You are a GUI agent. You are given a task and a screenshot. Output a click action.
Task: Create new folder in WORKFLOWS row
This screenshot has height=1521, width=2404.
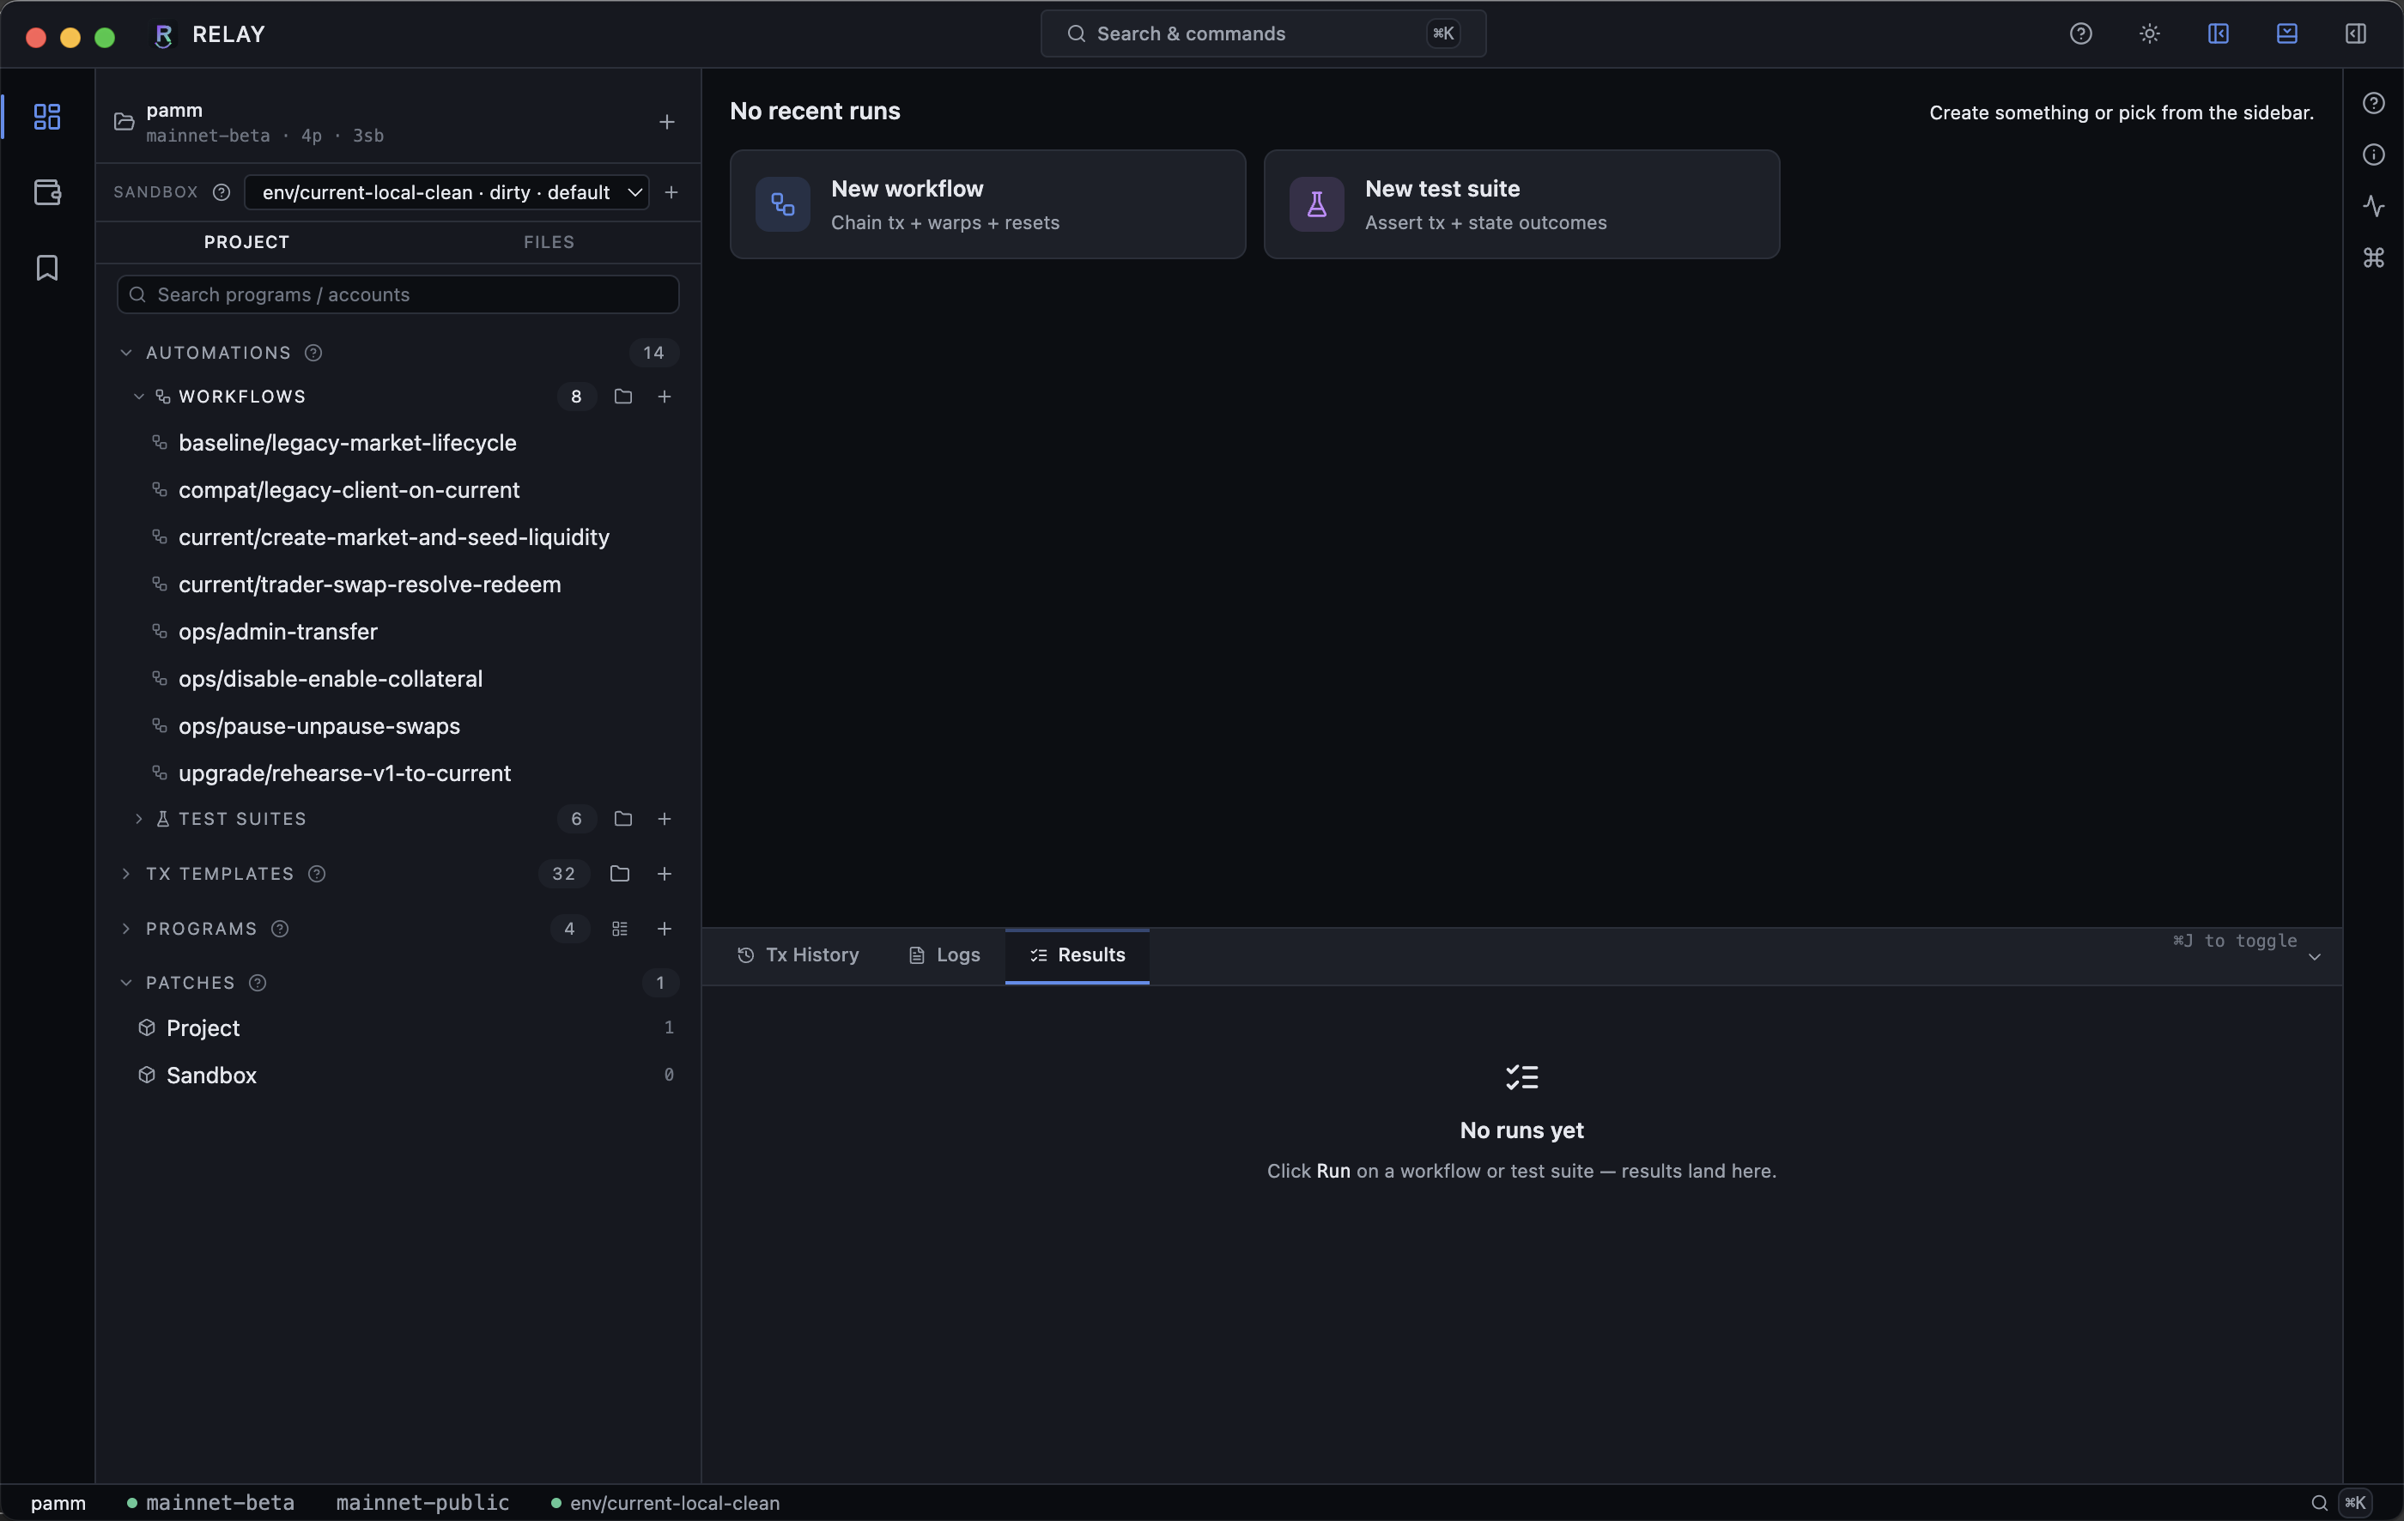pos(623,397)
